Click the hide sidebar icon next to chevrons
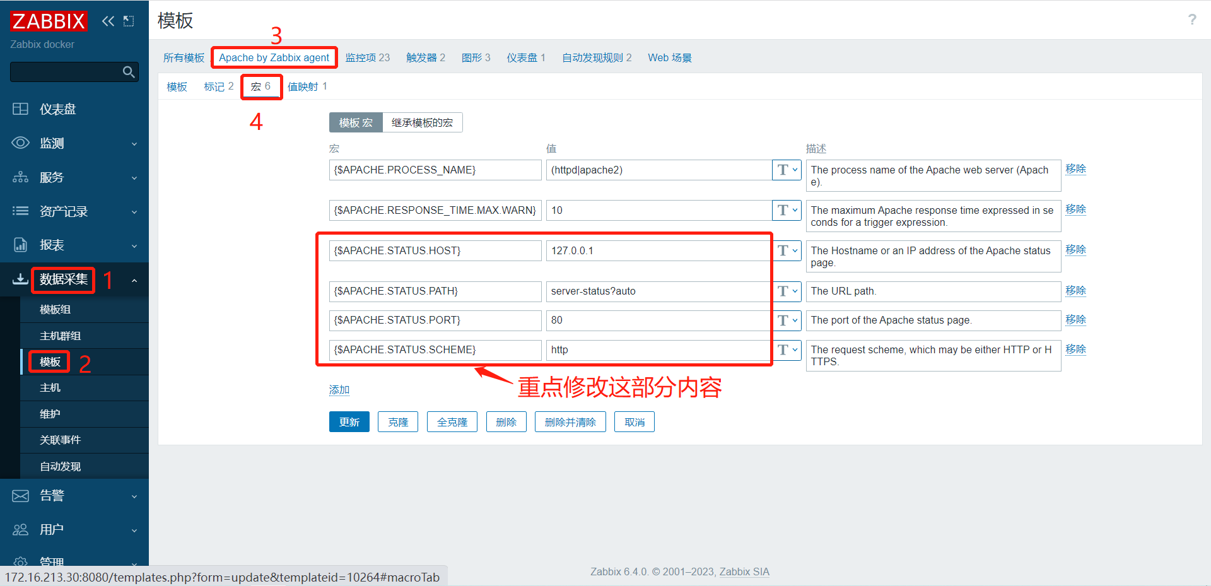The width and height of the screenshot is (1211, 586). pyautogui.click(x=129, y=21)
